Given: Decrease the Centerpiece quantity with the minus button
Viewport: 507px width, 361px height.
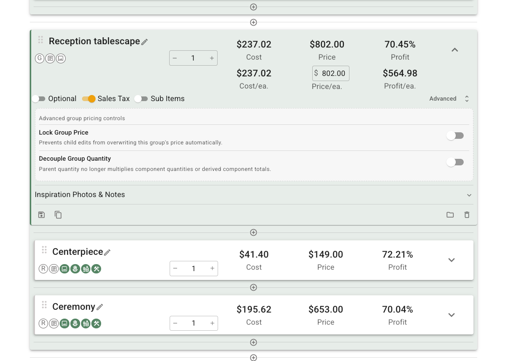Looking at the screenshot, I should pyautogui.click(x=175, y=269).
